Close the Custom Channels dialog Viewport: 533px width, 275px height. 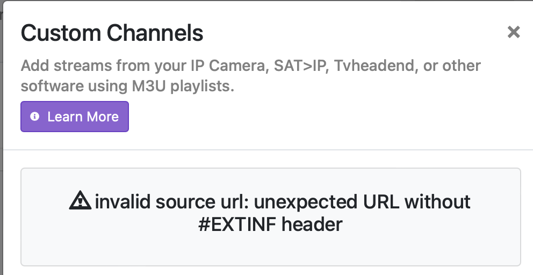[514, 32]
